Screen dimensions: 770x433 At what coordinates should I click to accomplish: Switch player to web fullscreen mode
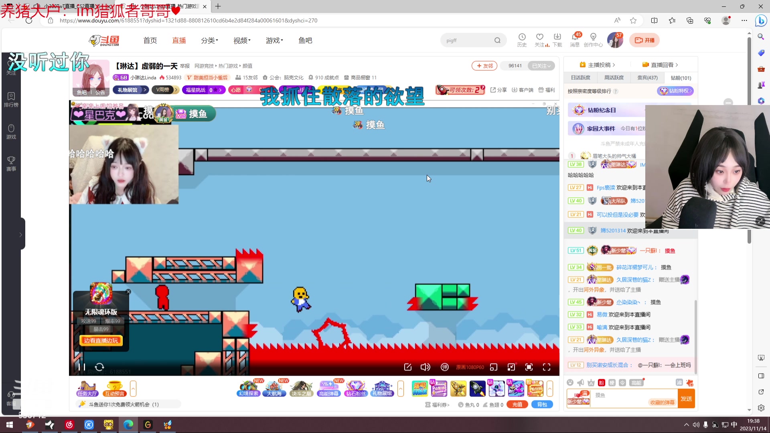click(x=529, y=367)
